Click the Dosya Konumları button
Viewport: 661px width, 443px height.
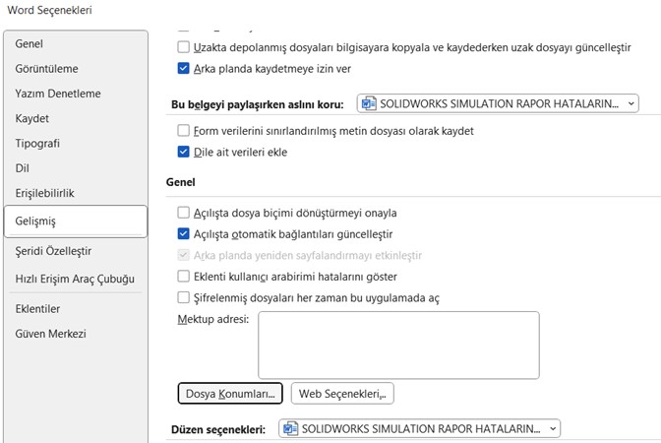tap(230, 394)
